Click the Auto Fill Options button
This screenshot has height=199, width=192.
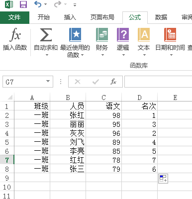[163, 179]
